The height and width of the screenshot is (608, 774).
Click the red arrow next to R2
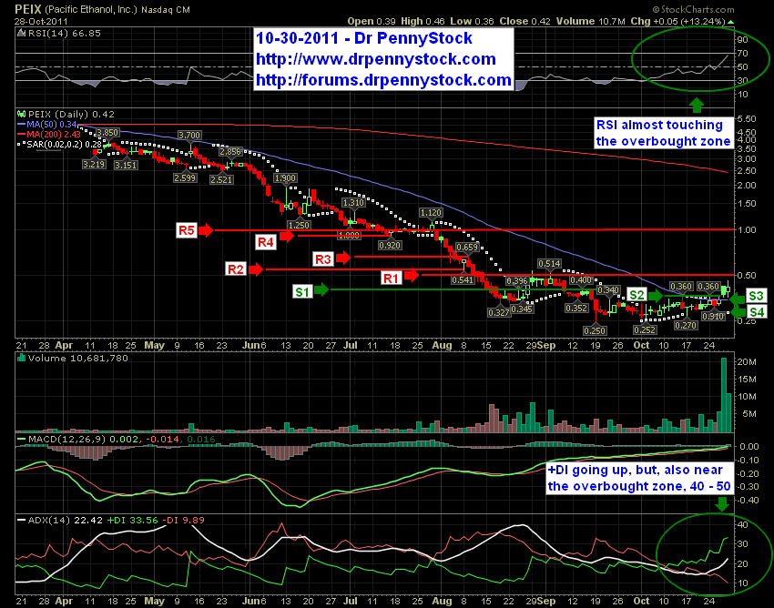256,269
